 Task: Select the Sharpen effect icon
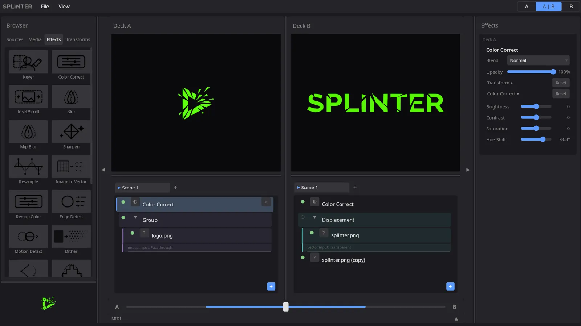(71, 132)
